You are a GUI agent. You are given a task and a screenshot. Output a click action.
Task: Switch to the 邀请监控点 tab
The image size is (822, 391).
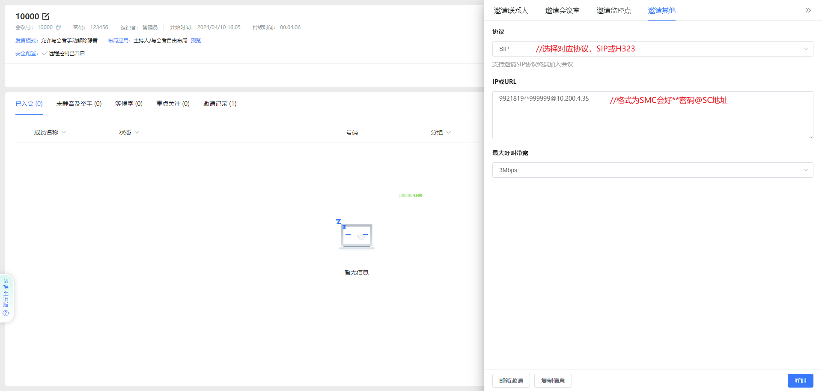(x=614, y=11)
